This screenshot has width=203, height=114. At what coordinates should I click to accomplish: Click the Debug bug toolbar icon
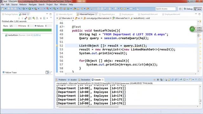[24, 9]
